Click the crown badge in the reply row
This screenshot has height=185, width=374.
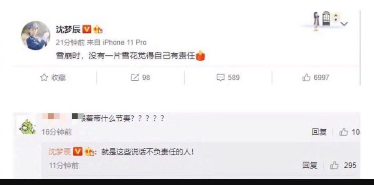point(89,152)
